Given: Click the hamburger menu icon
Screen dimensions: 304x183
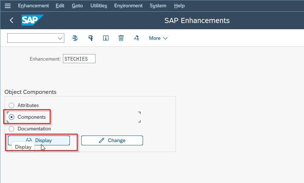Looking at the screenshot, I should click(8, 6).
